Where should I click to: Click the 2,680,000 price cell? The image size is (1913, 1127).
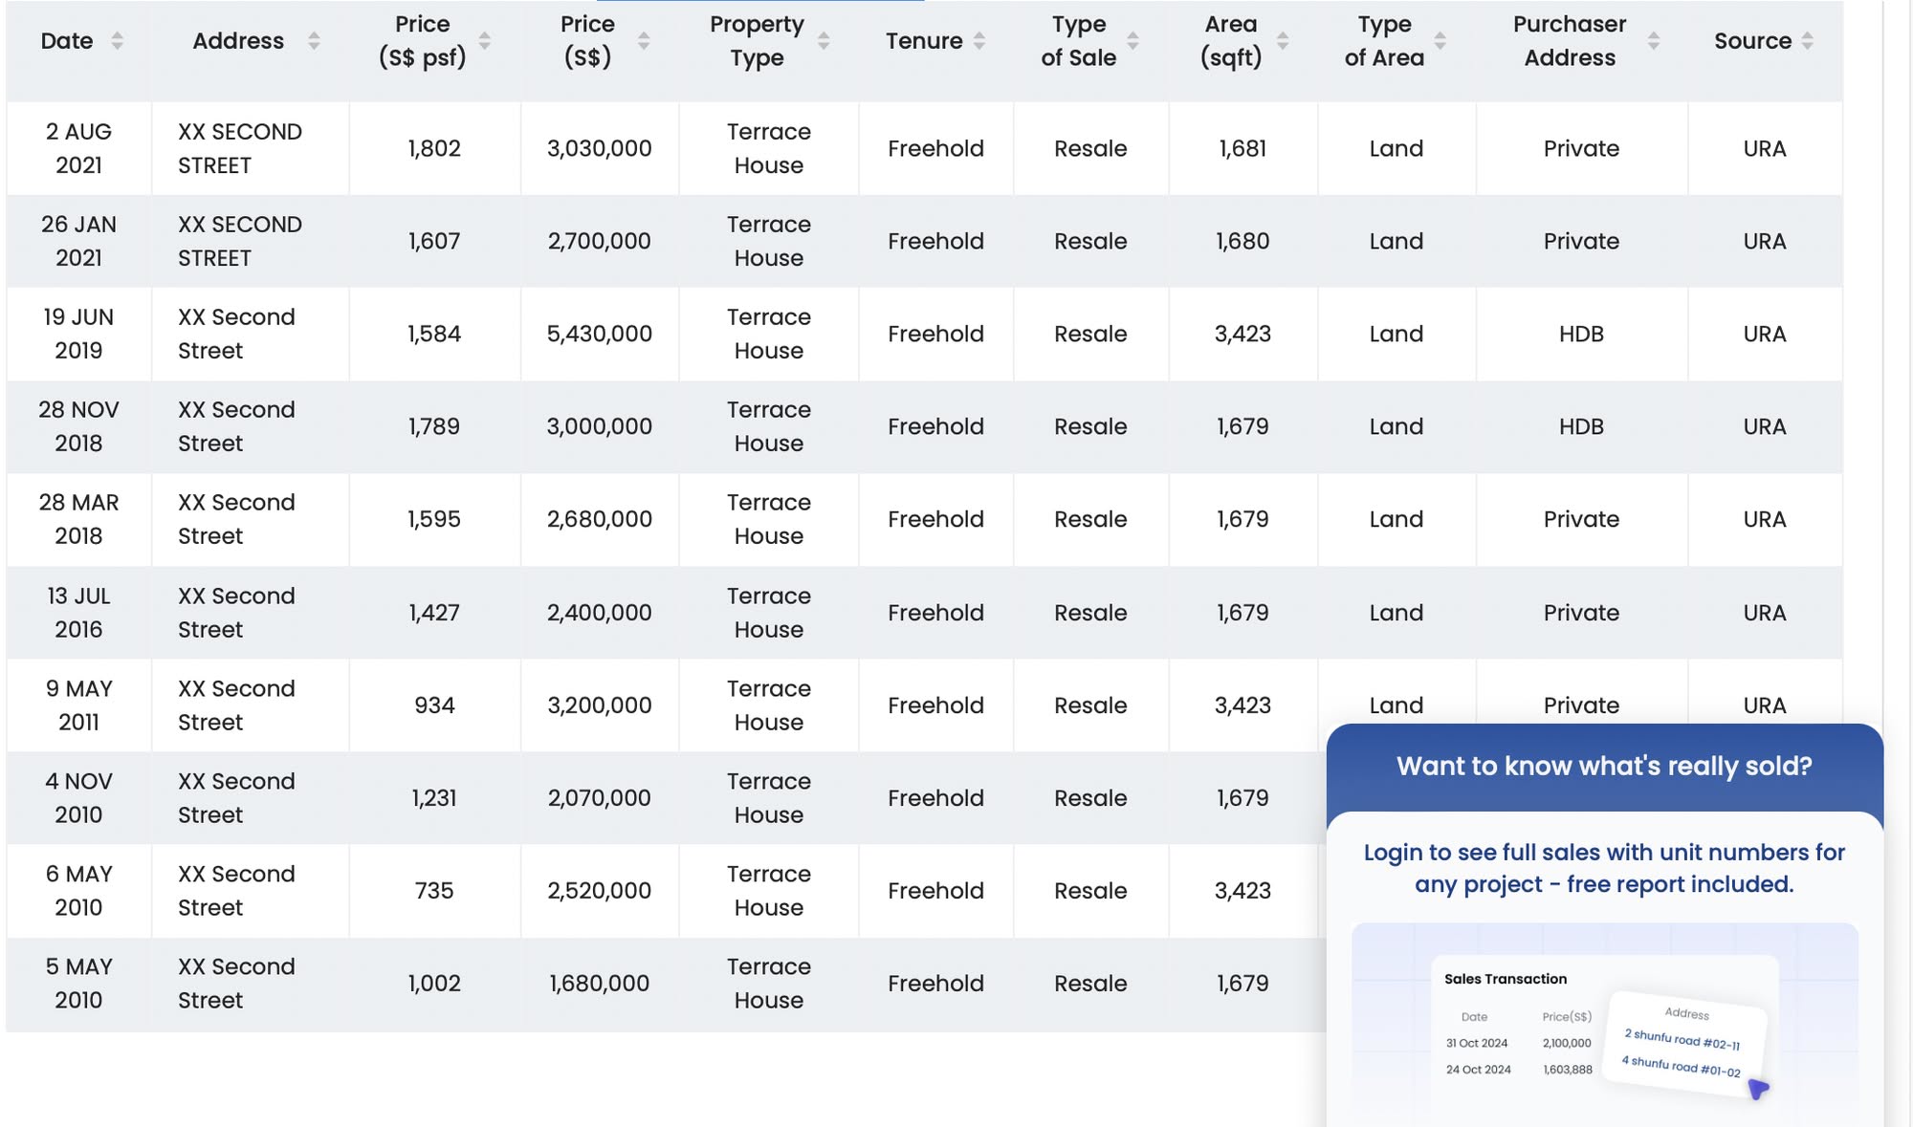click(600, 519)
